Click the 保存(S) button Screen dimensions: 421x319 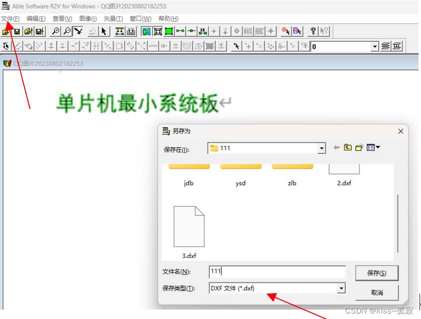click(377, 273)
